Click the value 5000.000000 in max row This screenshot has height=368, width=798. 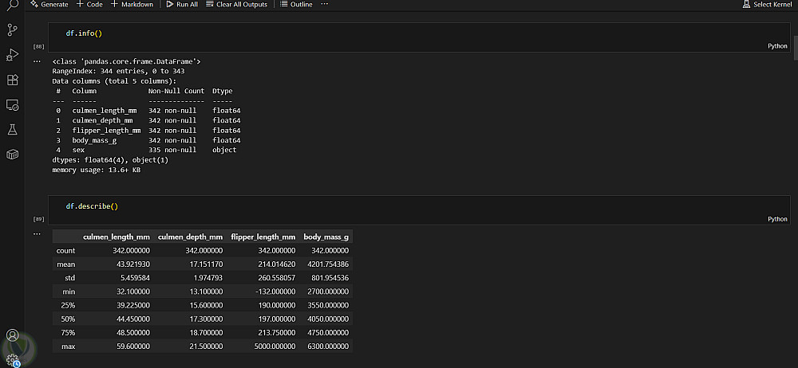point(275,346)
